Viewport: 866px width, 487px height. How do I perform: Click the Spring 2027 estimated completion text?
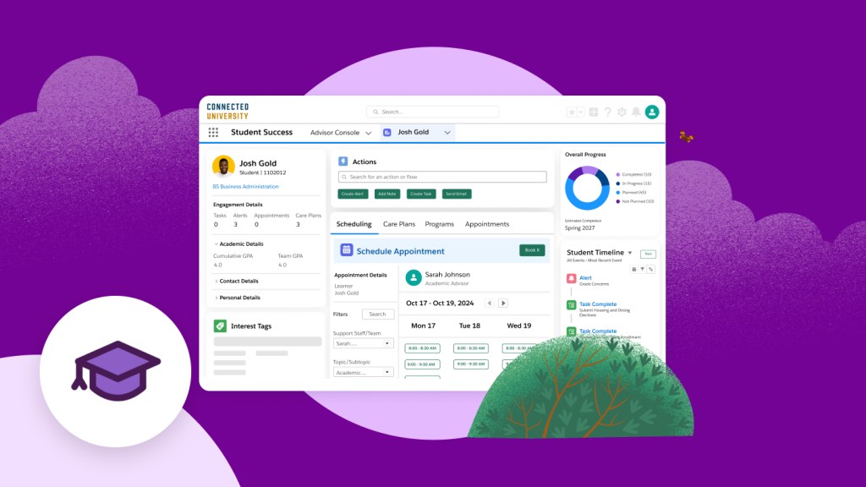pyautogui.click(x=580, y=228)
